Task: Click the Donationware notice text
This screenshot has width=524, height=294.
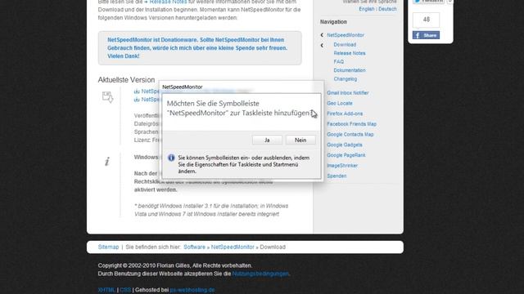Action: point(197,48)
